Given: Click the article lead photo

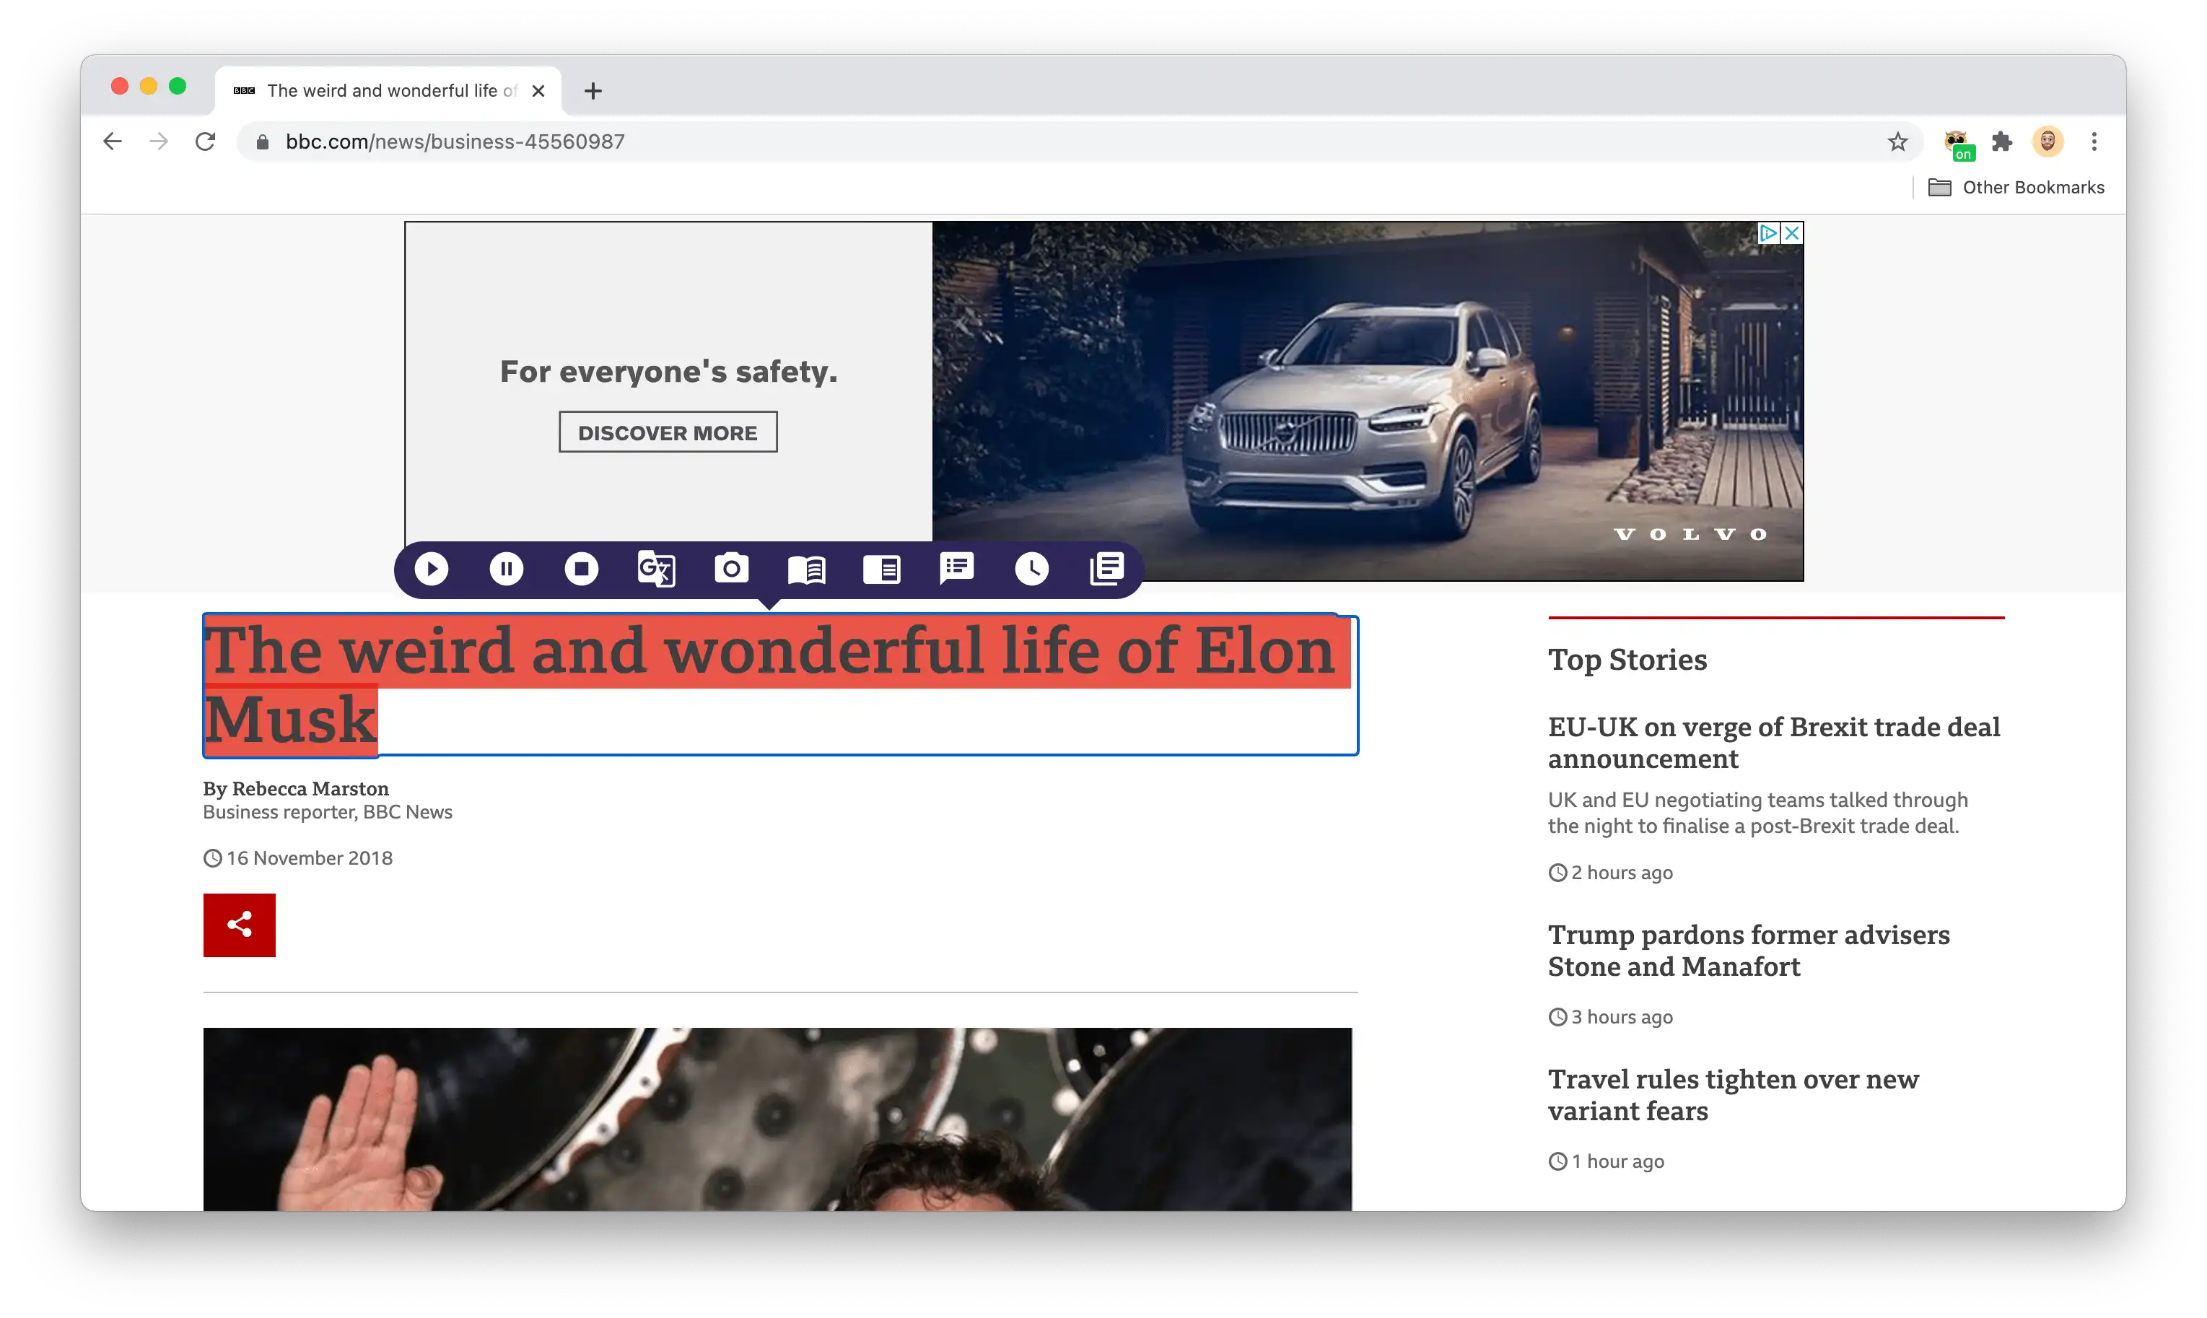Looking at the screenshot, I should [778, 1119].
